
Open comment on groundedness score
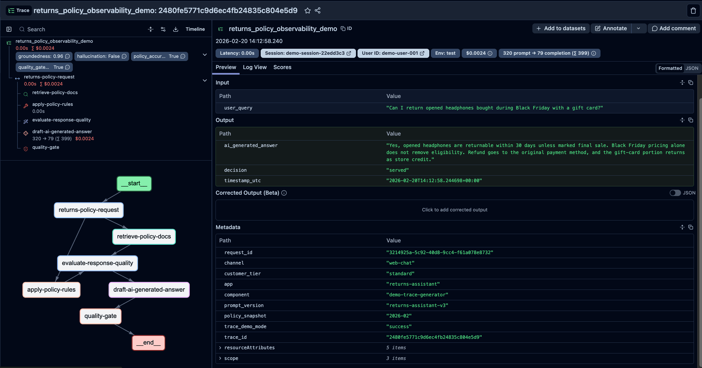coord(68,56)
